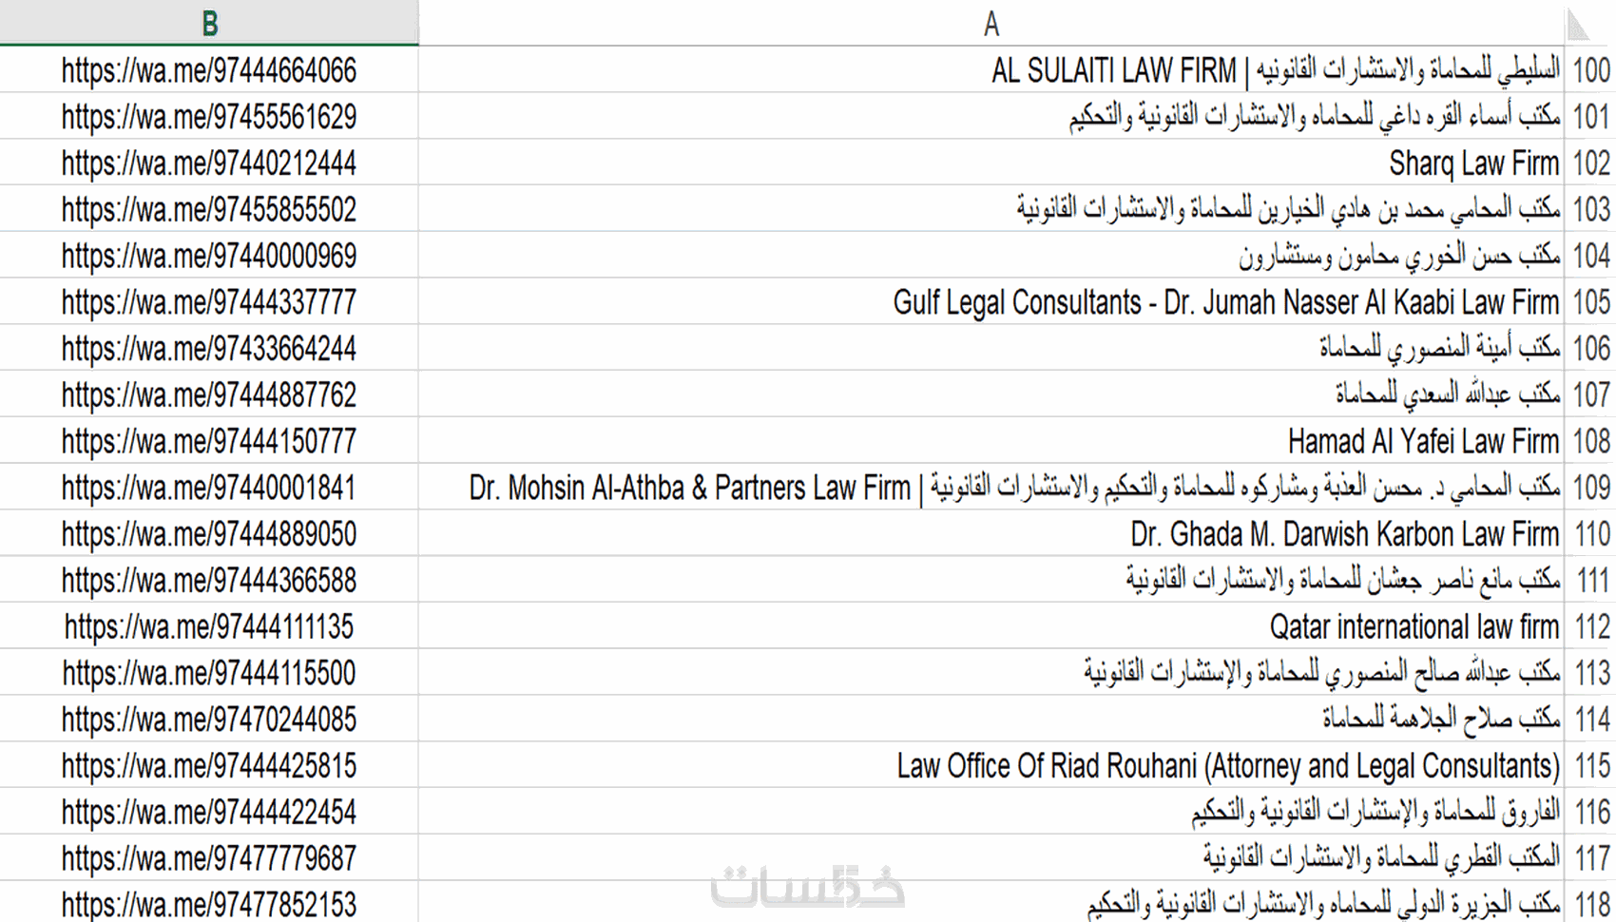This screenshot has height=922, width=1616.
Task: Click row number 109
Action: pyautogui.click(x=1591, y=488)
